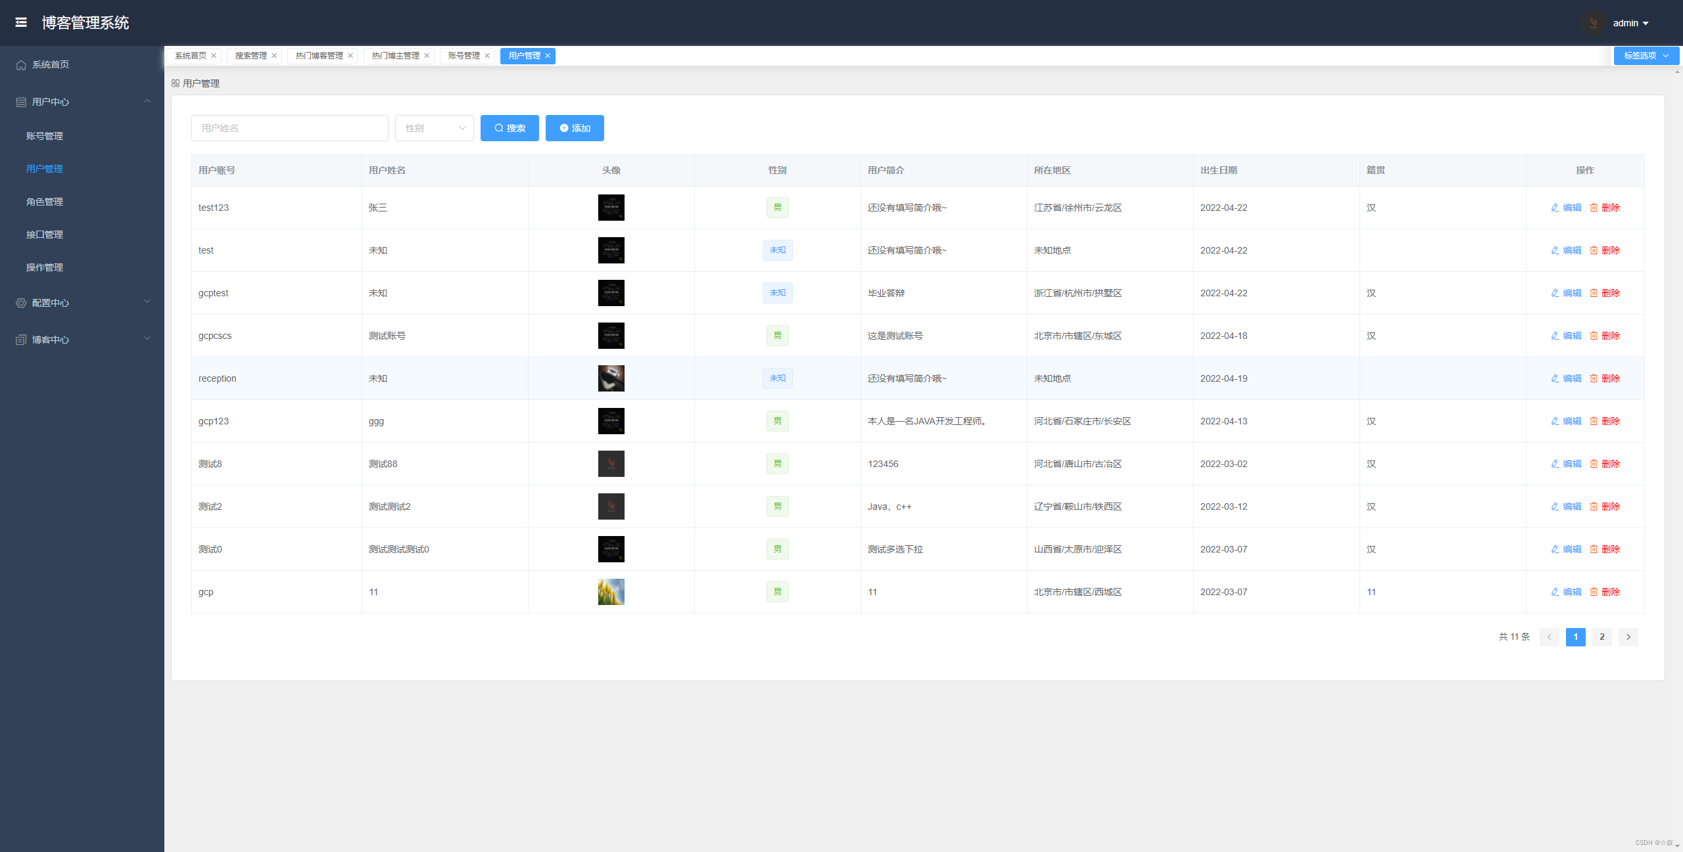The height and width of the screenshot is (852, 1683).
Task: Go to page 2 in pagination
Action: pos(1601,637)
